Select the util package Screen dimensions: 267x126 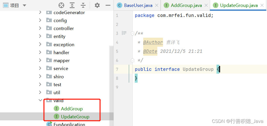57,93
